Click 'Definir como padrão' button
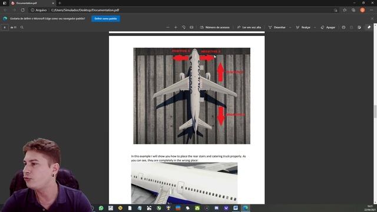The image size is (377, 212). [x=105, y=18]
